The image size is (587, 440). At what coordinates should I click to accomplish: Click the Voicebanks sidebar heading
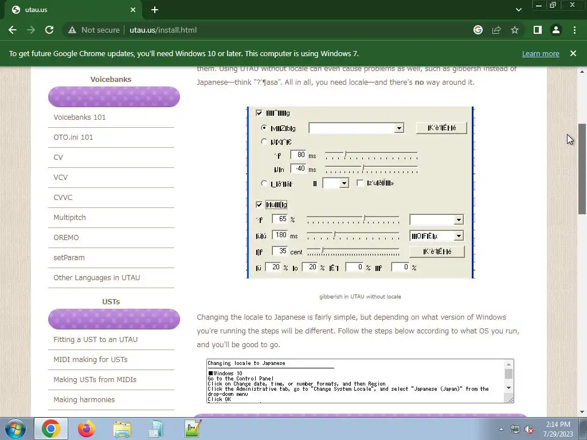pos(111,79)
